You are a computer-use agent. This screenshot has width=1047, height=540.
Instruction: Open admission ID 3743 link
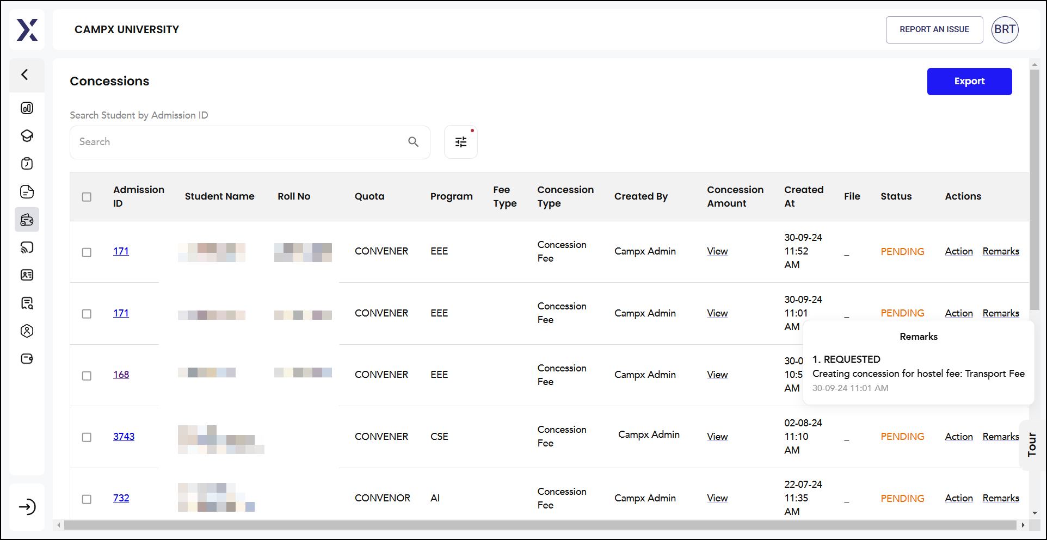coord(124,437)
